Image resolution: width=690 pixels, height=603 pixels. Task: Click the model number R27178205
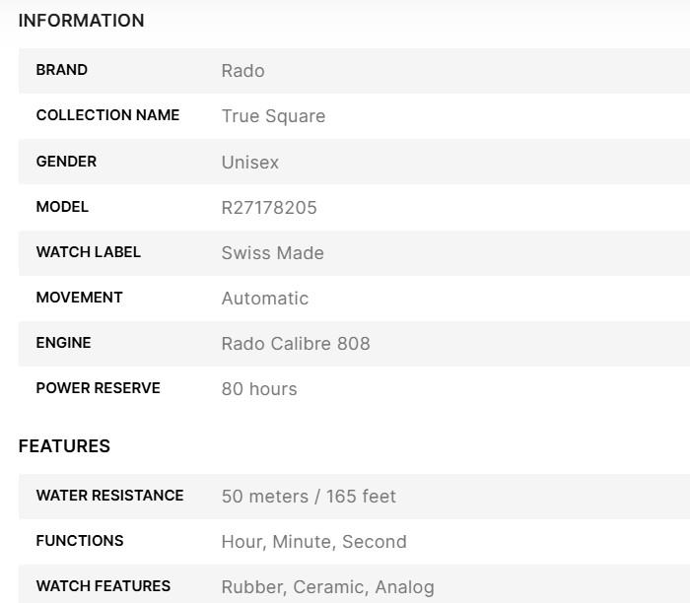click(x=269, y=208)
